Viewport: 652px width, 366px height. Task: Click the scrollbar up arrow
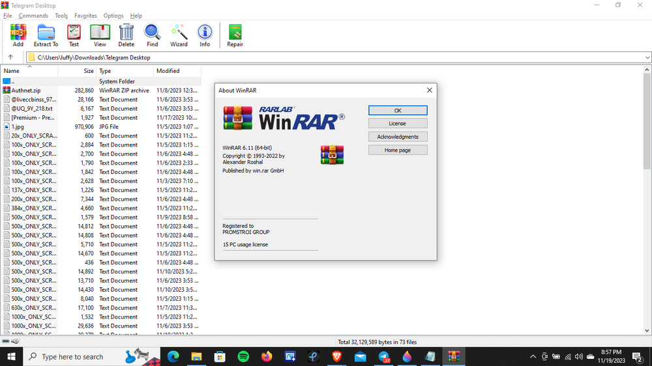point(647,70)
